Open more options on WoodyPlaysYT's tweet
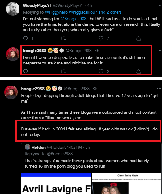Screen dimensions: 162x194 160,5
